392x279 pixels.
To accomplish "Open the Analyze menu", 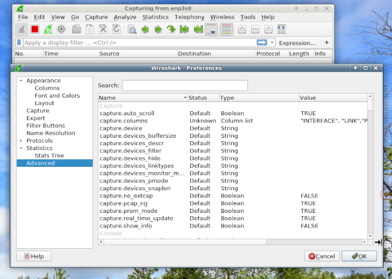I will [x=125, y=17].
